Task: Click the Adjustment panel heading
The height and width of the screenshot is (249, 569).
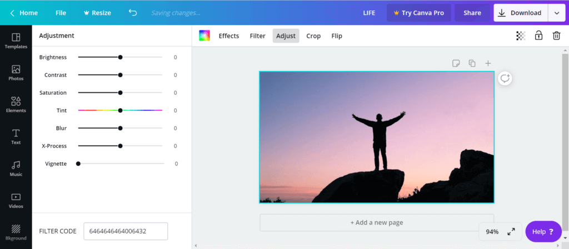Action: 57,35
